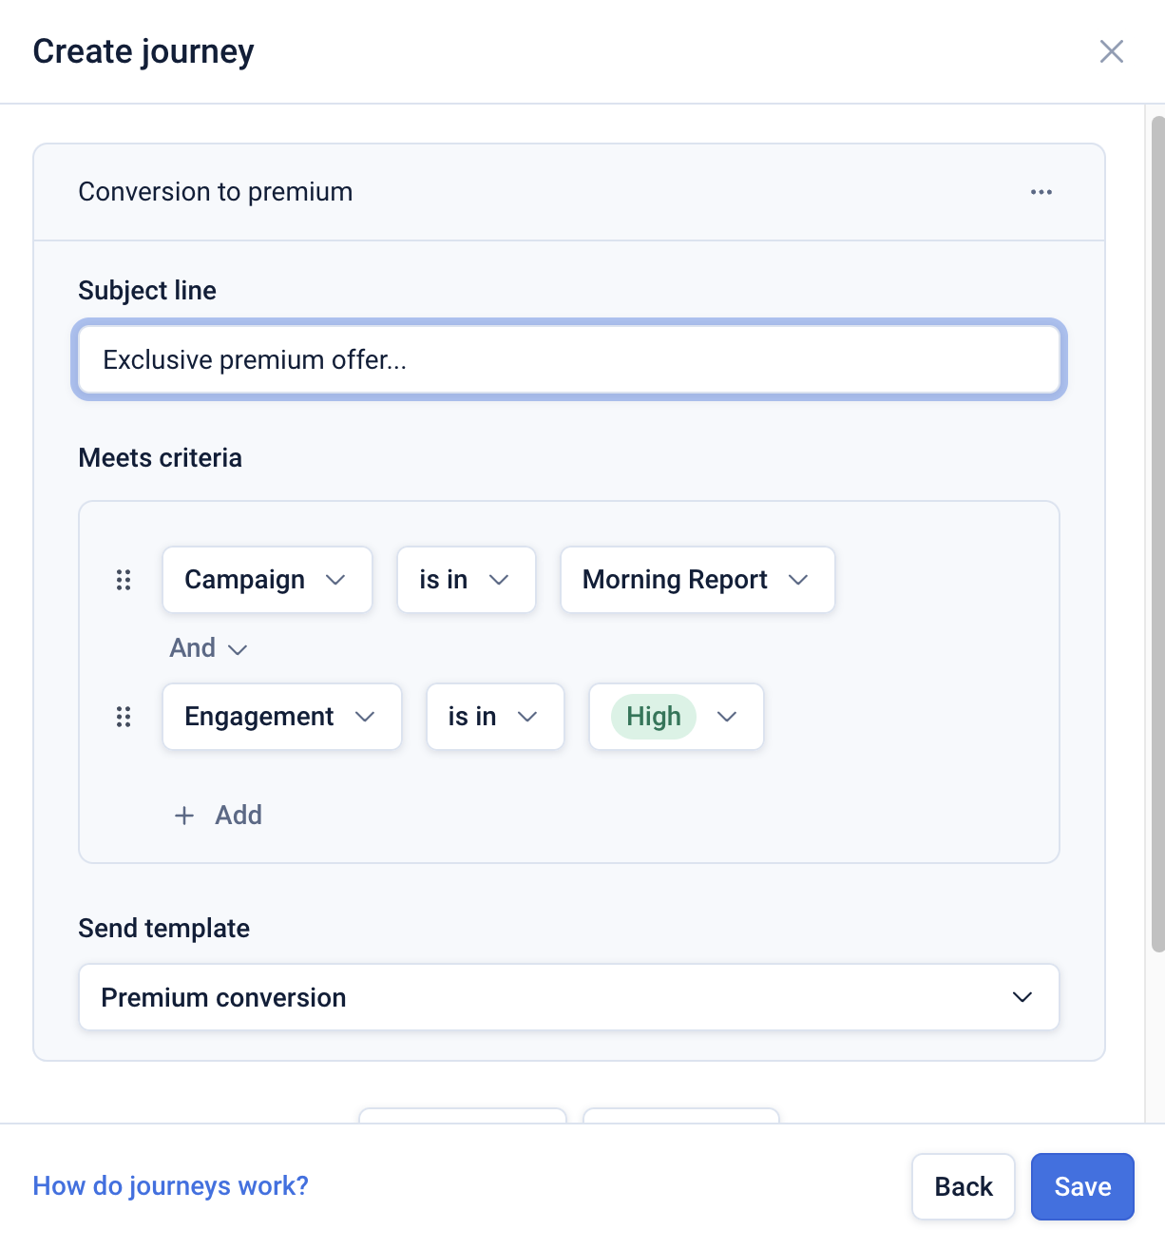Change the And logical operator
This screenshot has width=1165, height=1249.
click(208, 648)
